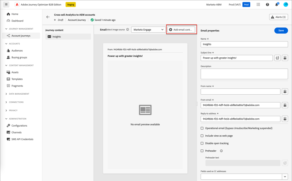Collapse the Administration section
Image resolution: width=292 pixels, height=181 pixels.
6,119
